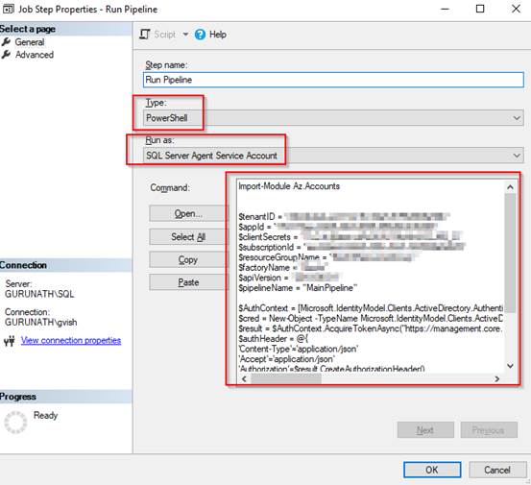Click the command box scroll-right arrow

(x=496, y=379)
